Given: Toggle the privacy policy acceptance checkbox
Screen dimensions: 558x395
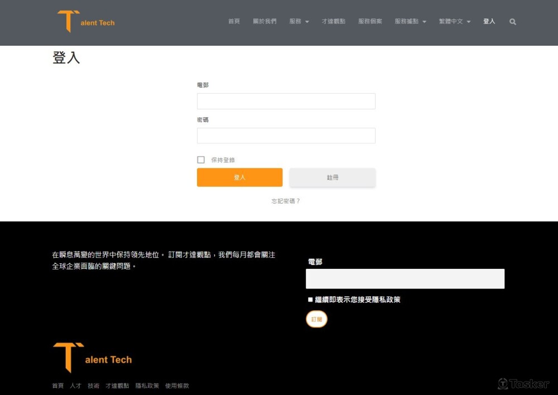Looking at the screenshot, I should coord(310,300).
